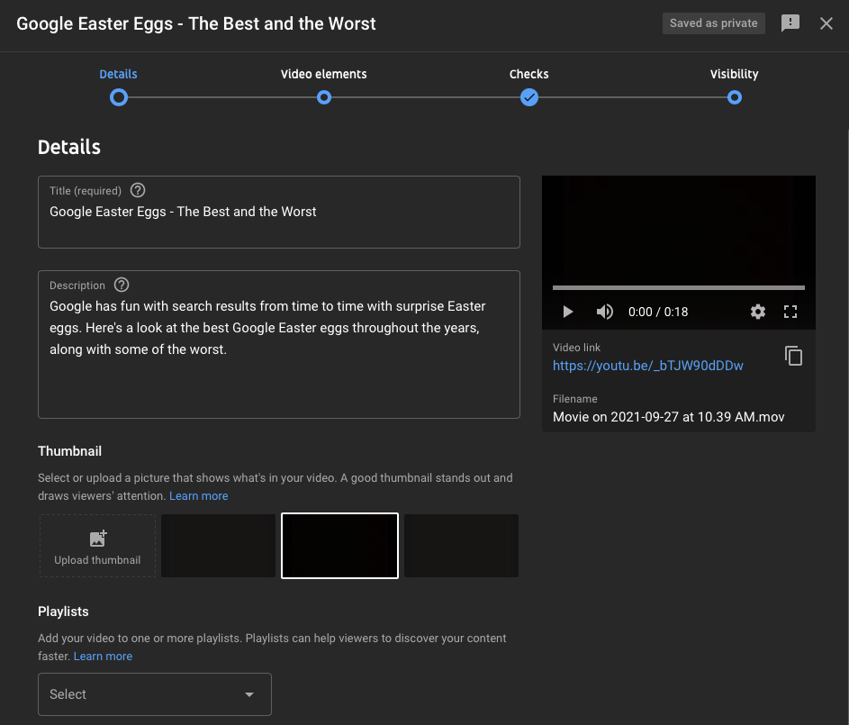Click the Details step circle marker

click(x=119, y=97)
